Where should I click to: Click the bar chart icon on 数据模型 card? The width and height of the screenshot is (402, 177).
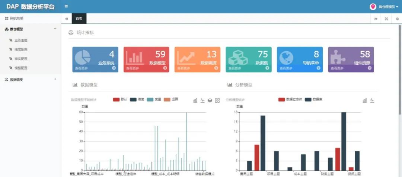tap(135, 58)
